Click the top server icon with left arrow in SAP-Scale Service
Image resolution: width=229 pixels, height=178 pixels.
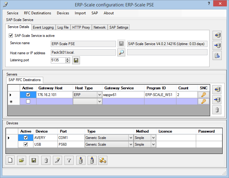[x=217, y=35]
